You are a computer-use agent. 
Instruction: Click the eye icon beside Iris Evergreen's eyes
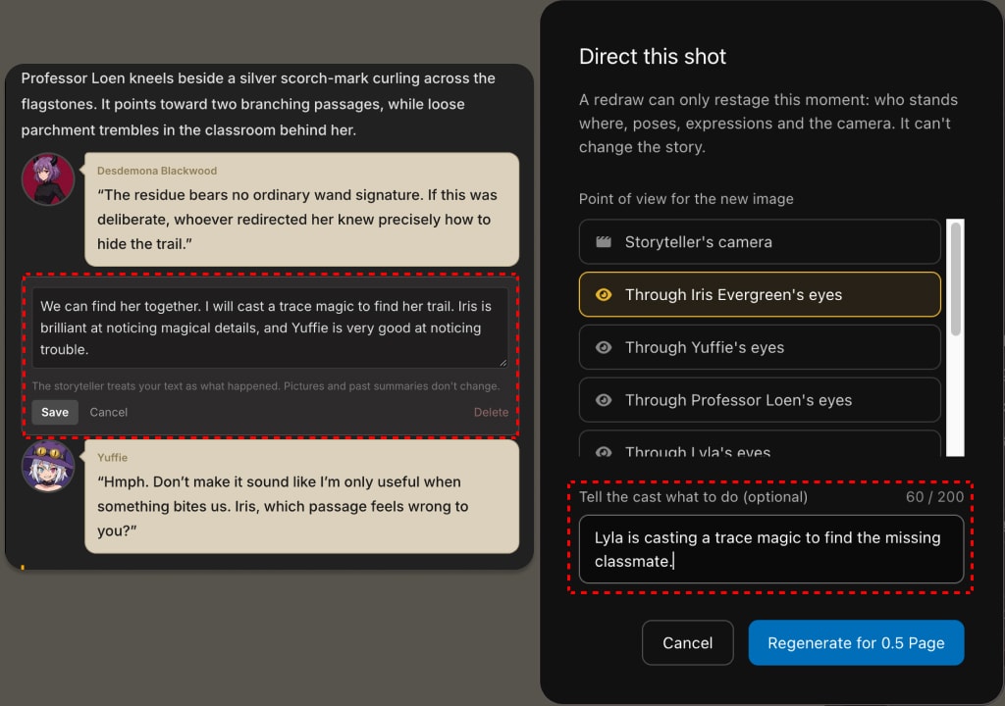[x=604, y=295]
